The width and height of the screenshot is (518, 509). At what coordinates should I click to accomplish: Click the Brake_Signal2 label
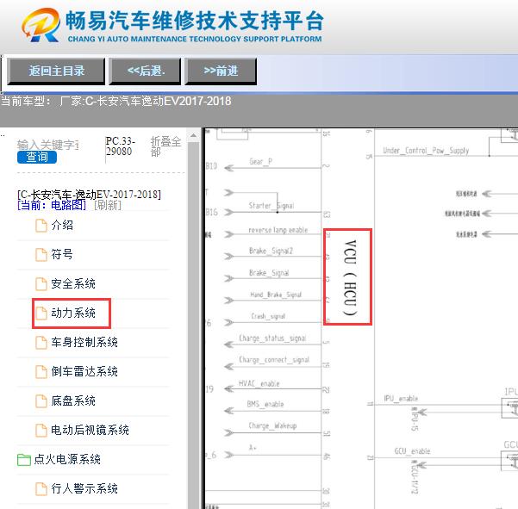point(271,251)
